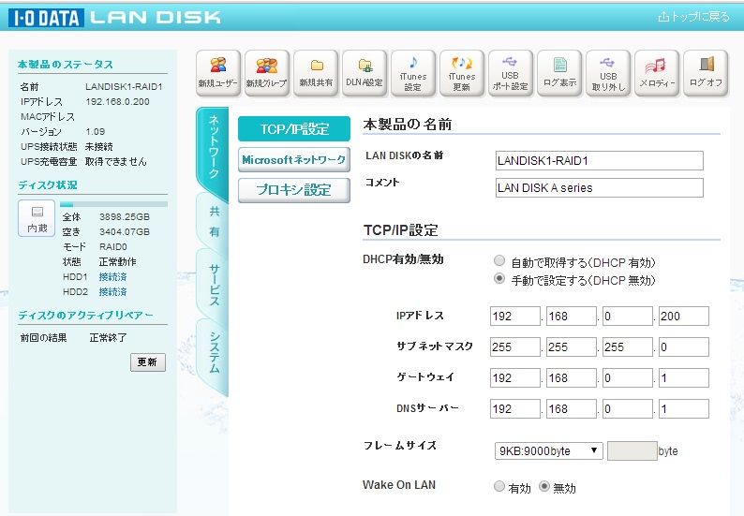Screen dimensions: 744x516
Task: Open USBポート設定 icon
Action: click(511, 73)
